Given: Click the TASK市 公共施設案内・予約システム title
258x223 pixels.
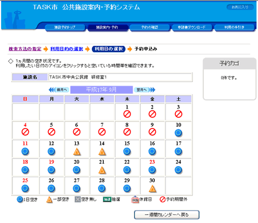Looking at the screenshot, I should tap(86, 7).
